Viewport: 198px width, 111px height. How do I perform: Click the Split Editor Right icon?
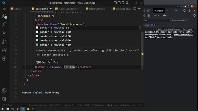click(135, 9)
